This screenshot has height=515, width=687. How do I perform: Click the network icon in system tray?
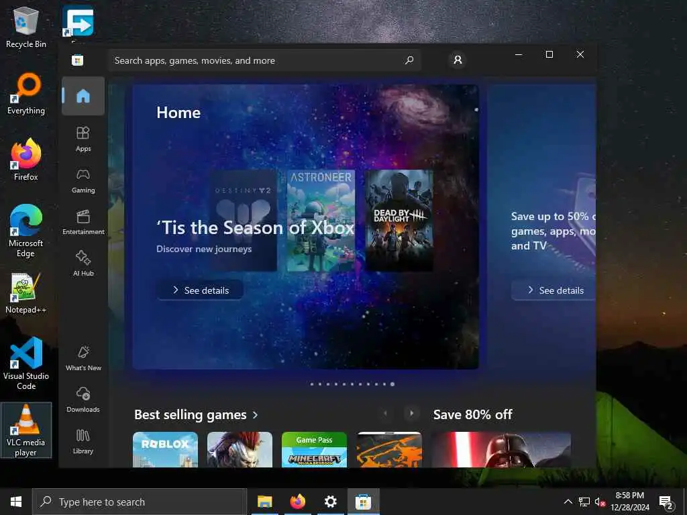pyautogui.click(x=584, y=502)
